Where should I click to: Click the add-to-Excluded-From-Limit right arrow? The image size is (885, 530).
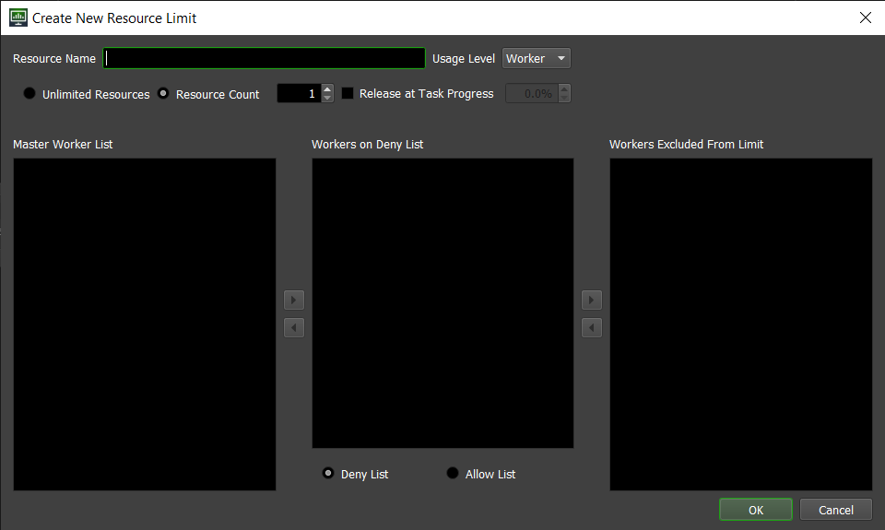(592, 300)
